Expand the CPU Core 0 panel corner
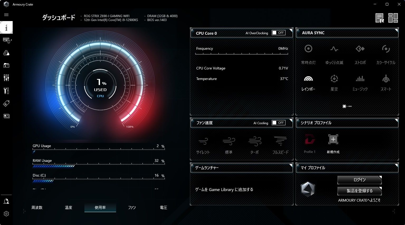 tap(291, 30)
